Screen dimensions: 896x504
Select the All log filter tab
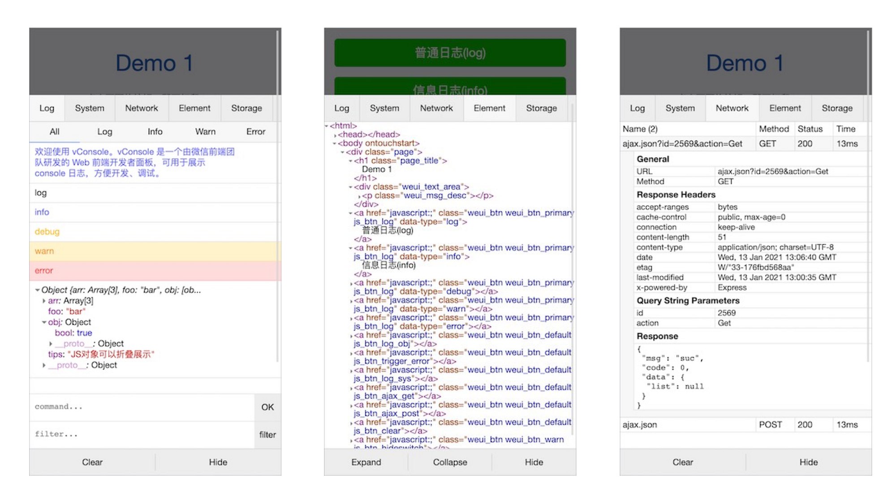54,132
